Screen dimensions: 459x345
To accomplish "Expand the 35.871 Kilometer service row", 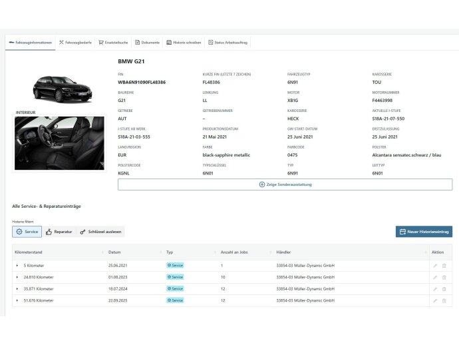I will click(18, 289).
